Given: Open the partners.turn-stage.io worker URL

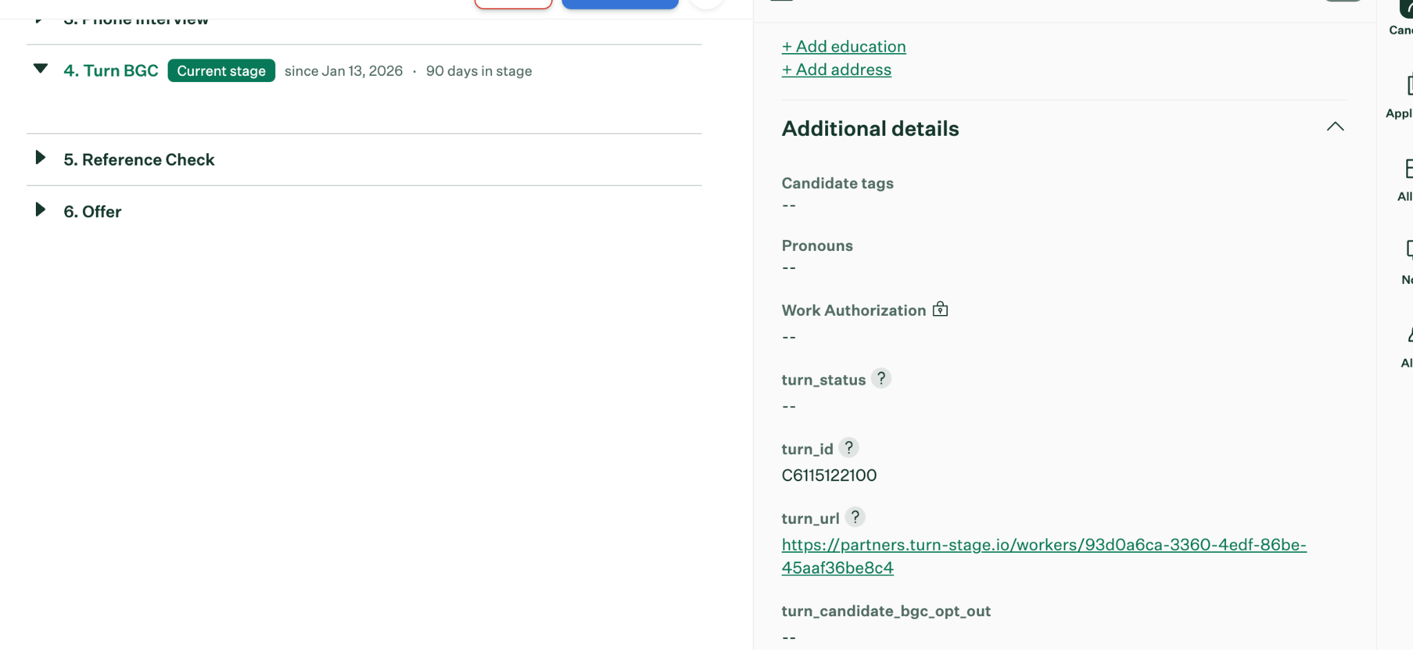Looking at the screenshot, I should click(1044, 556).
